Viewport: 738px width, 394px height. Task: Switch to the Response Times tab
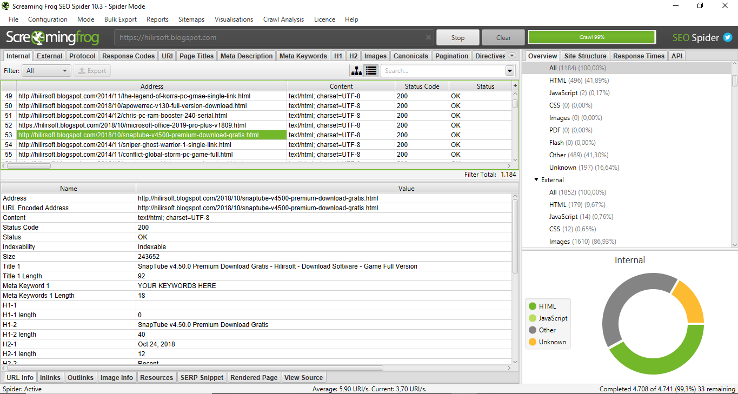[639, 56]
